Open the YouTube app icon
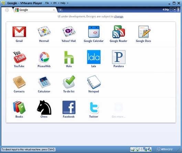This screenshot has height=153, width=182. pos(20,57)
